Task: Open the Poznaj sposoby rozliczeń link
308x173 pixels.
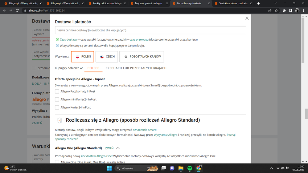Action: tap(145, 137)
